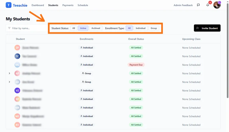229x132 pixels.
Task: Go to the Payments tab
Action: 68,5
